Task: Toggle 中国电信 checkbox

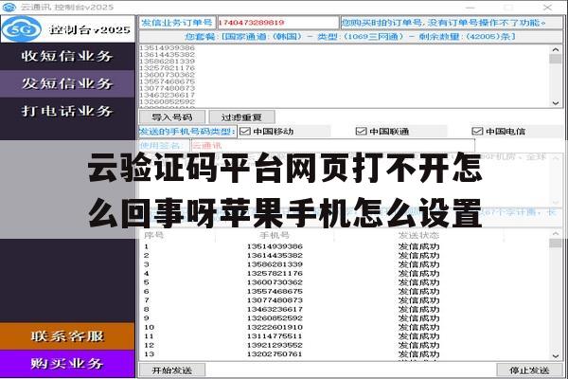Action: point(477,132)
